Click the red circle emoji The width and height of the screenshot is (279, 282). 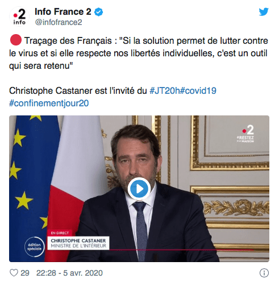pyautogui.click(x=16, y=40)
